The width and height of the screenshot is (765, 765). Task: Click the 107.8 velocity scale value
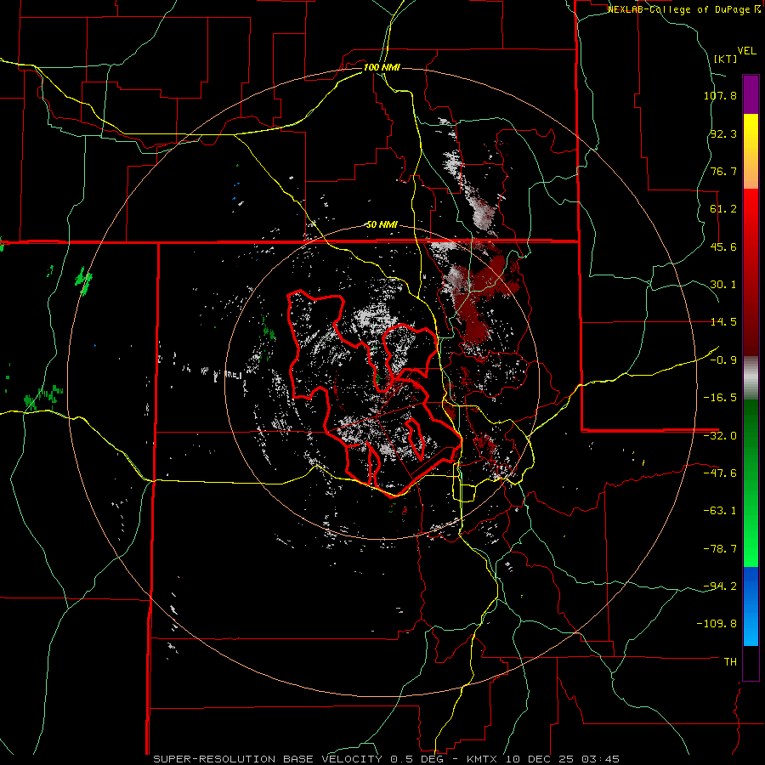click(720, 95)
